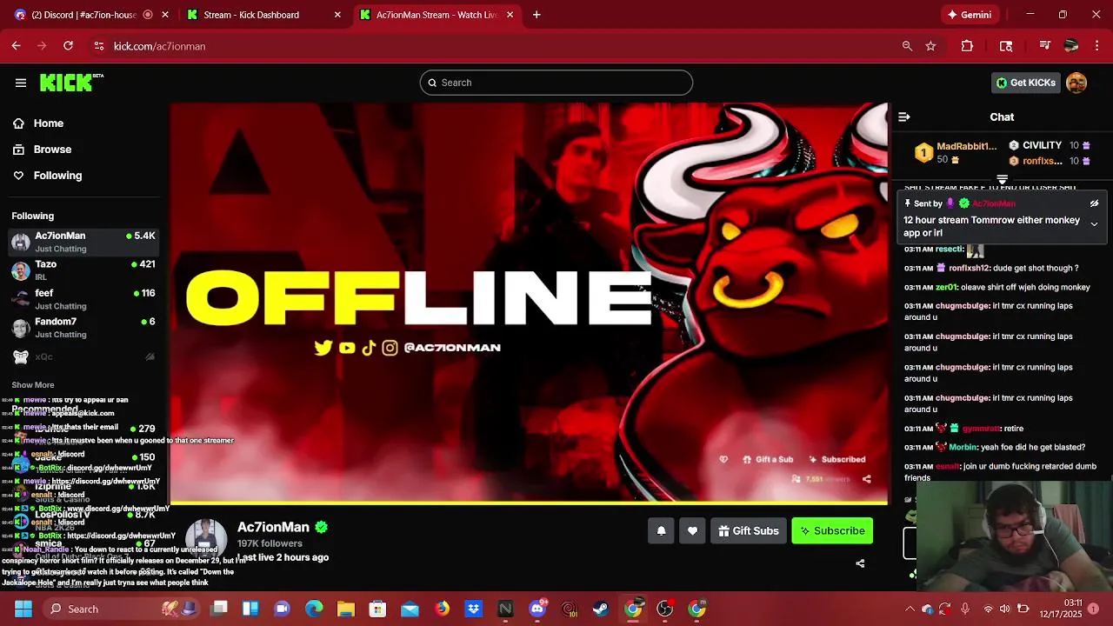Image resolution: width=1113 pixels, height=626 pixels.
Task: Open Steam from taskbar
Action: click(x=601, y=609)
